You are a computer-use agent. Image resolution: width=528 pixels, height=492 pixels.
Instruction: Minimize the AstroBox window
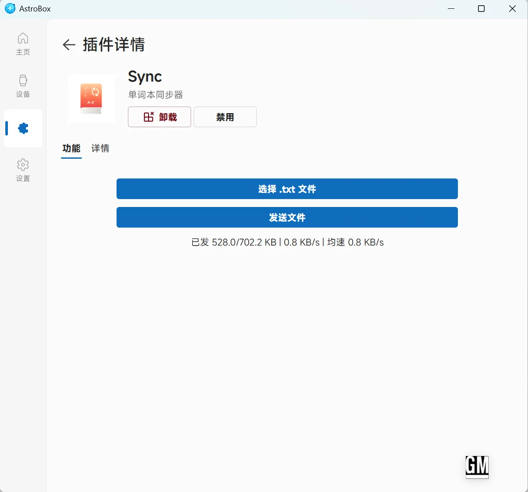click(451, 9)
